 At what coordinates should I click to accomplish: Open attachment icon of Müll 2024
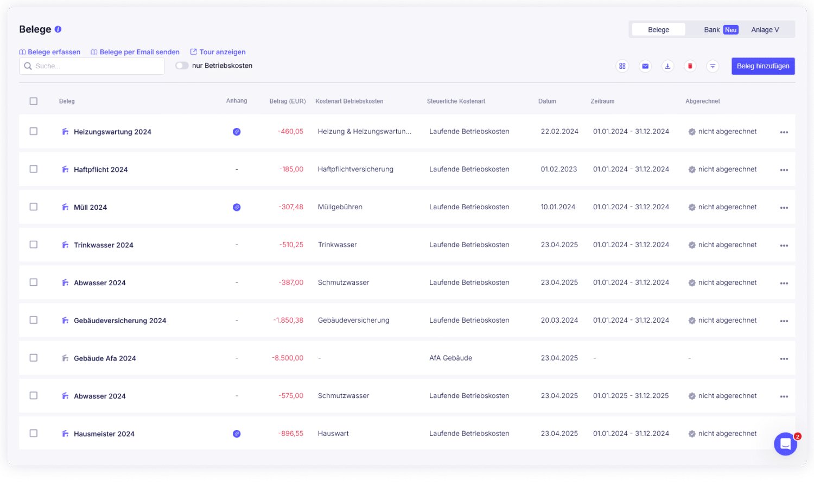pos(237,207)
